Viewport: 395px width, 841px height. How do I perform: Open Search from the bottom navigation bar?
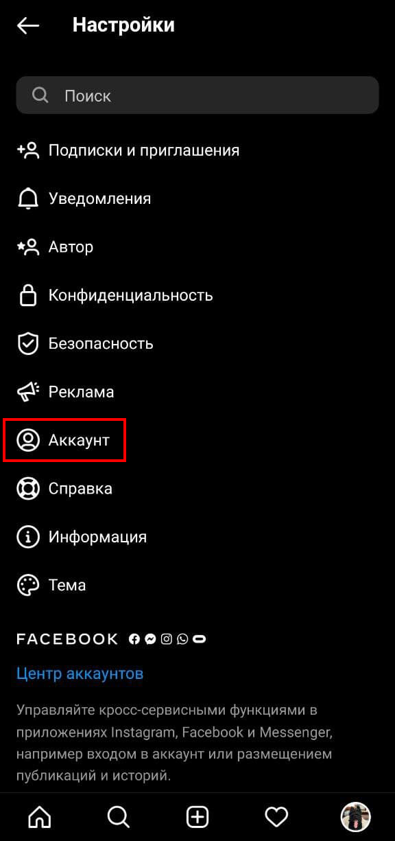pyautogui.click(x=119, y=817)
